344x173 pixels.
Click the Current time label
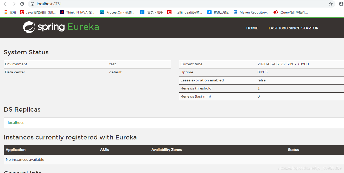click(x=191, y=64)
